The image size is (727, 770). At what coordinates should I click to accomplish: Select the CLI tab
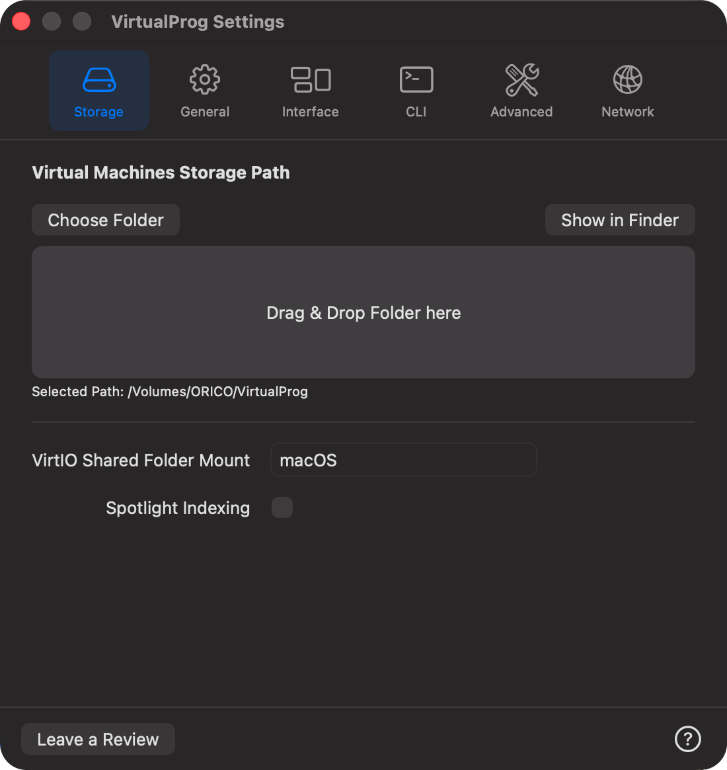tap(416, 91)
